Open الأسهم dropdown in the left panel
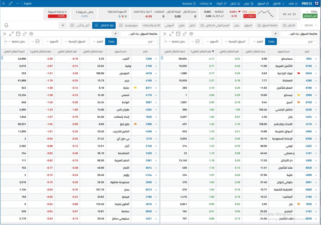The height and width of the screenshot is (225, 321). pos(53,42)
